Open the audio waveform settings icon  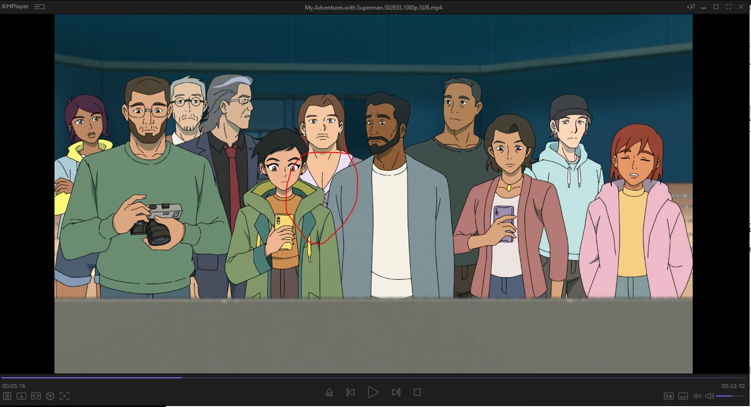pos(697,396)
